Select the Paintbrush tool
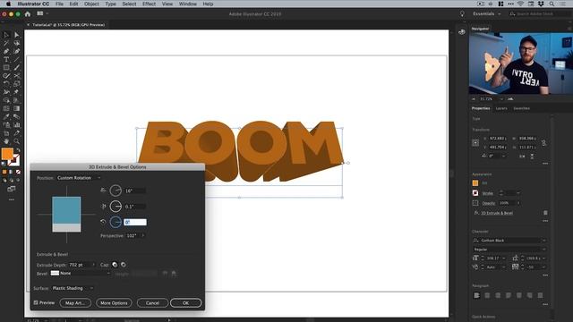 click(17, 68)
